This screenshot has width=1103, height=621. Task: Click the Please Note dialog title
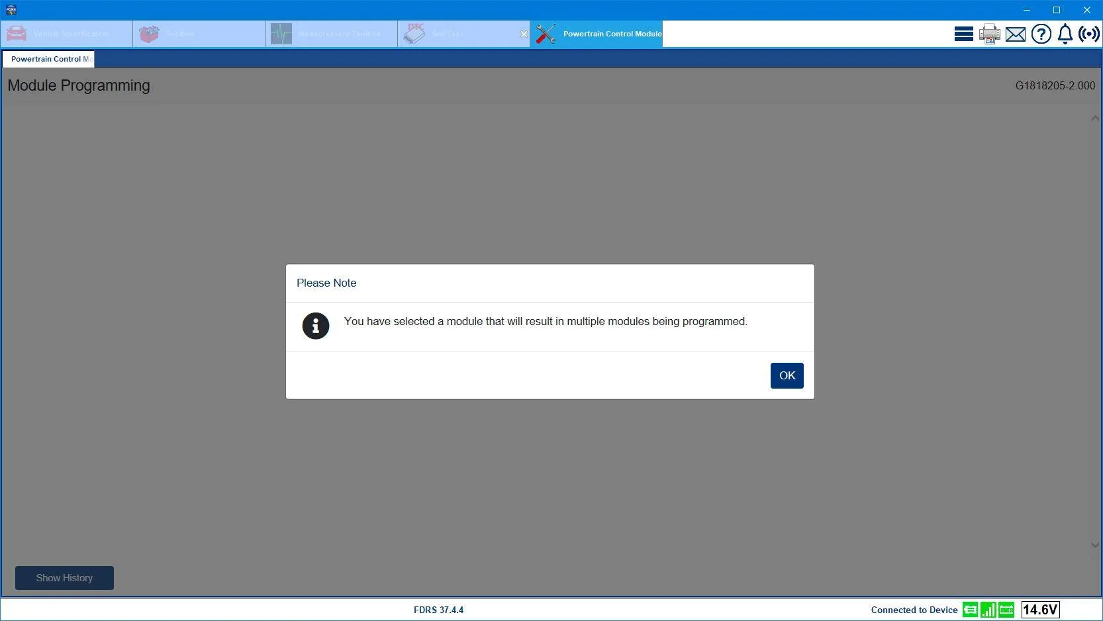point(326,283)
